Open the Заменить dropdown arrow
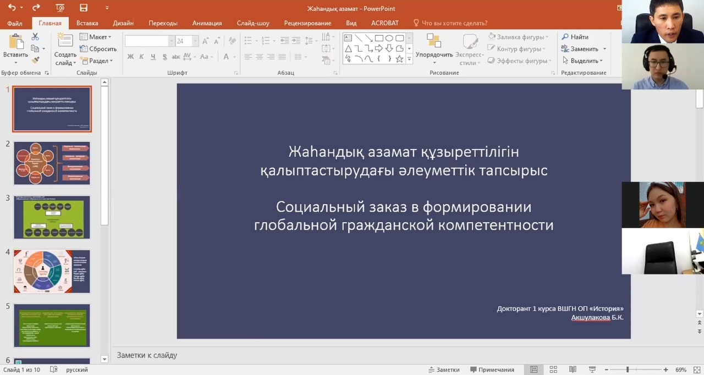Image resolution: width=704 pixels, height=375 pixels. 604,49
